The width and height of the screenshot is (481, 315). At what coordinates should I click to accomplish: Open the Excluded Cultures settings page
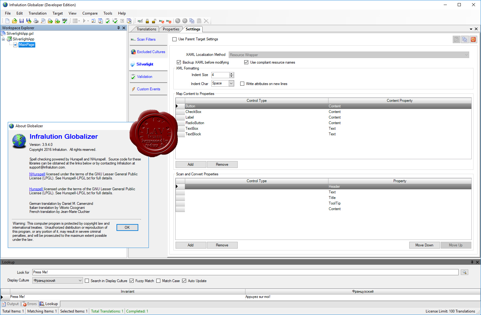(148, 52)
